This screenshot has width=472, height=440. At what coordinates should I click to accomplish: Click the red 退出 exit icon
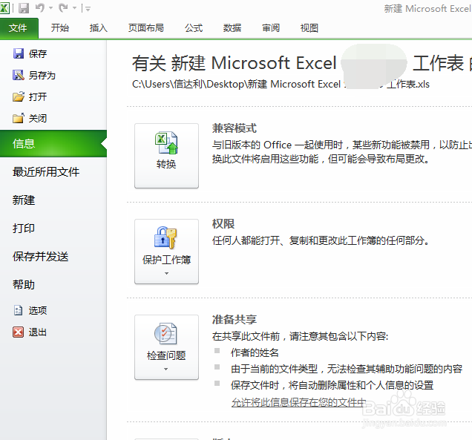(18, 332)
